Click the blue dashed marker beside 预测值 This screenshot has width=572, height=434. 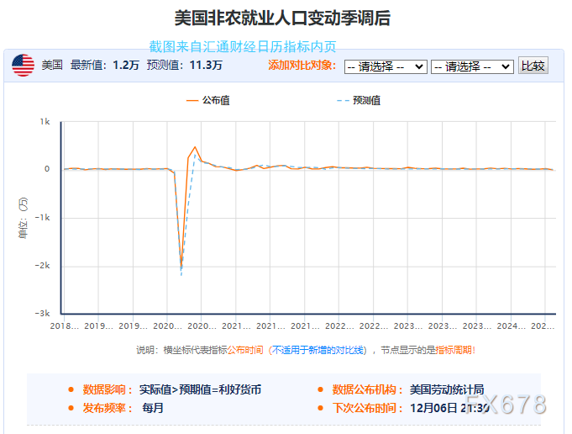pyautogui.click(x=342, y=100)
